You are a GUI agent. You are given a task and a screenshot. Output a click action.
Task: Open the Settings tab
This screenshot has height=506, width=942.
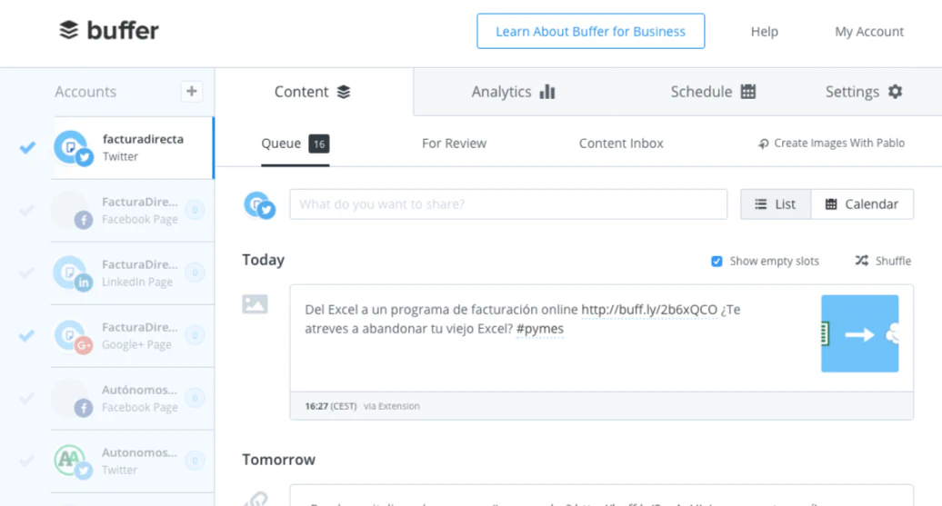tap(863, 92)
